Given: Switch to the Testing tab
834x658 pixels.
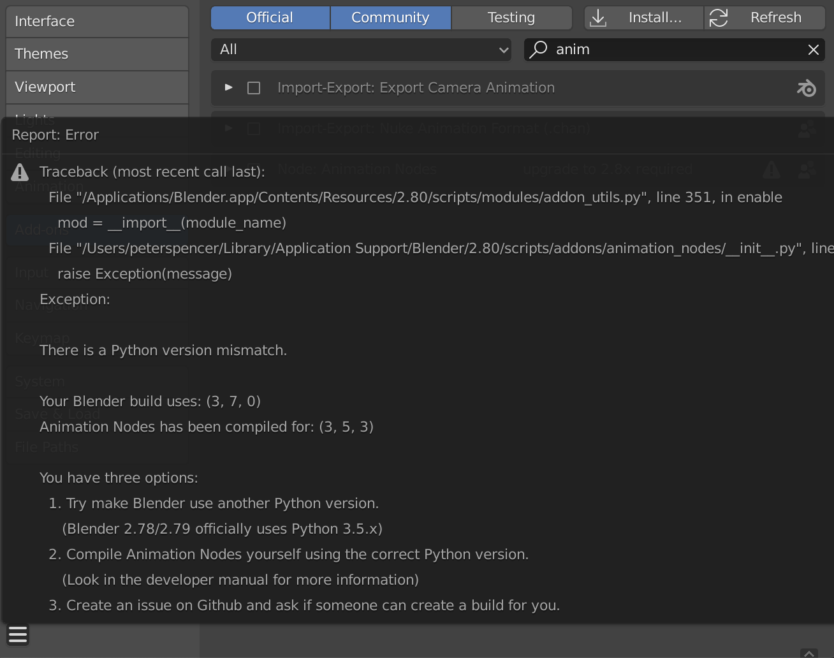Looking at the screenshot, I should click(511, 17).
